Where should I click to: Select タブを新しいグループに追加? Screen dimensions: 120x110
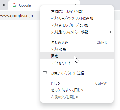tap(77, 25)
